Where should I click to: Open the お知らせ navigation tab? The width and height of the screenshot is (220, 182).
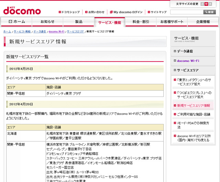(x=47, y=22)
